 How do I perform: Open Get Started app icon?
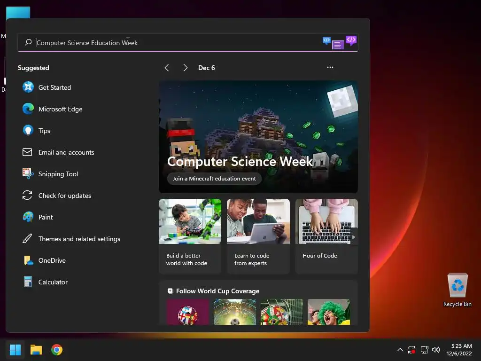click(x=28, y=87)
